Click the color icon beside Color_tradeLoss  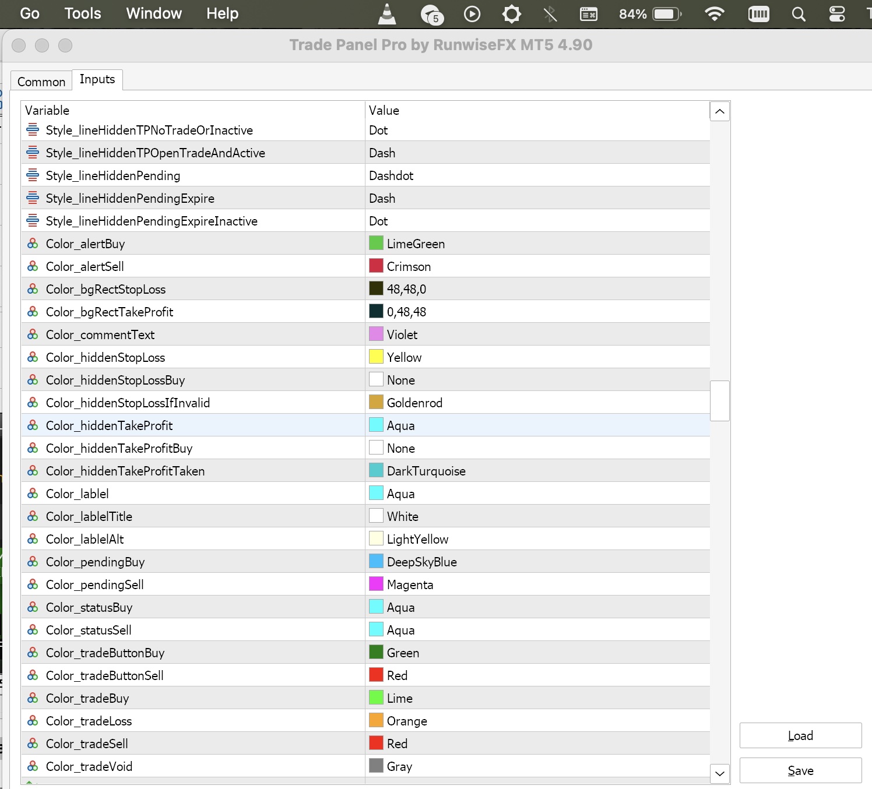coord(33,721)
